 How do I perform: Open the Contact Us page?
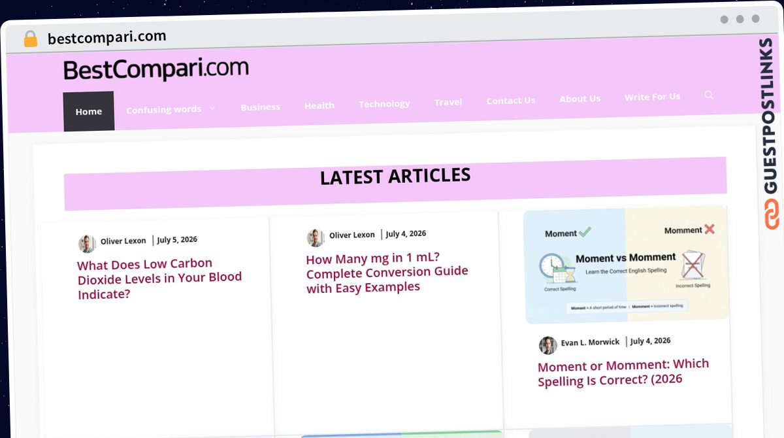click(x=511, y=100)
